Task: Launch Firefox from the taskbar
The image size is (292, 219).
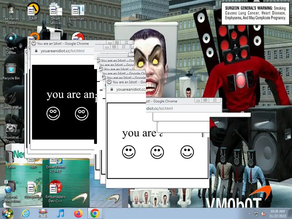Action: click(x=78, y=213)
